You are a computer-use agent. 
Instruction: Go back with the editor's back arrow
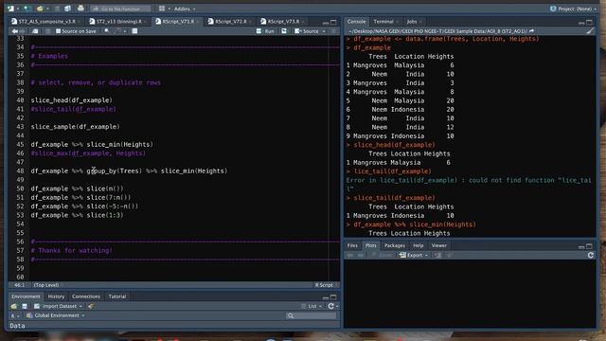pos(15,31)
